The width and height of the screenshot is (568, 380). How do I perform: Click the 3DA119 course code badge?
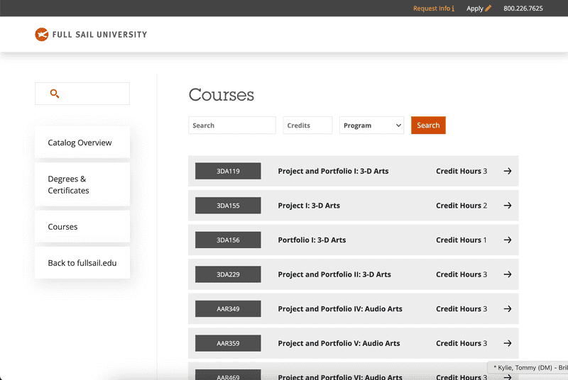point(228,171)
